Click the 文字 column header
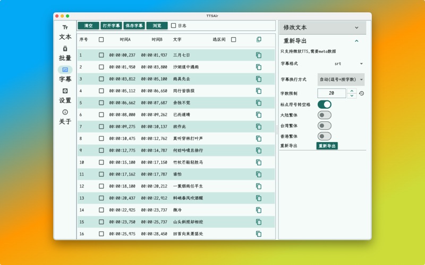This screenshot has height=265, width=425. [177, 39]
